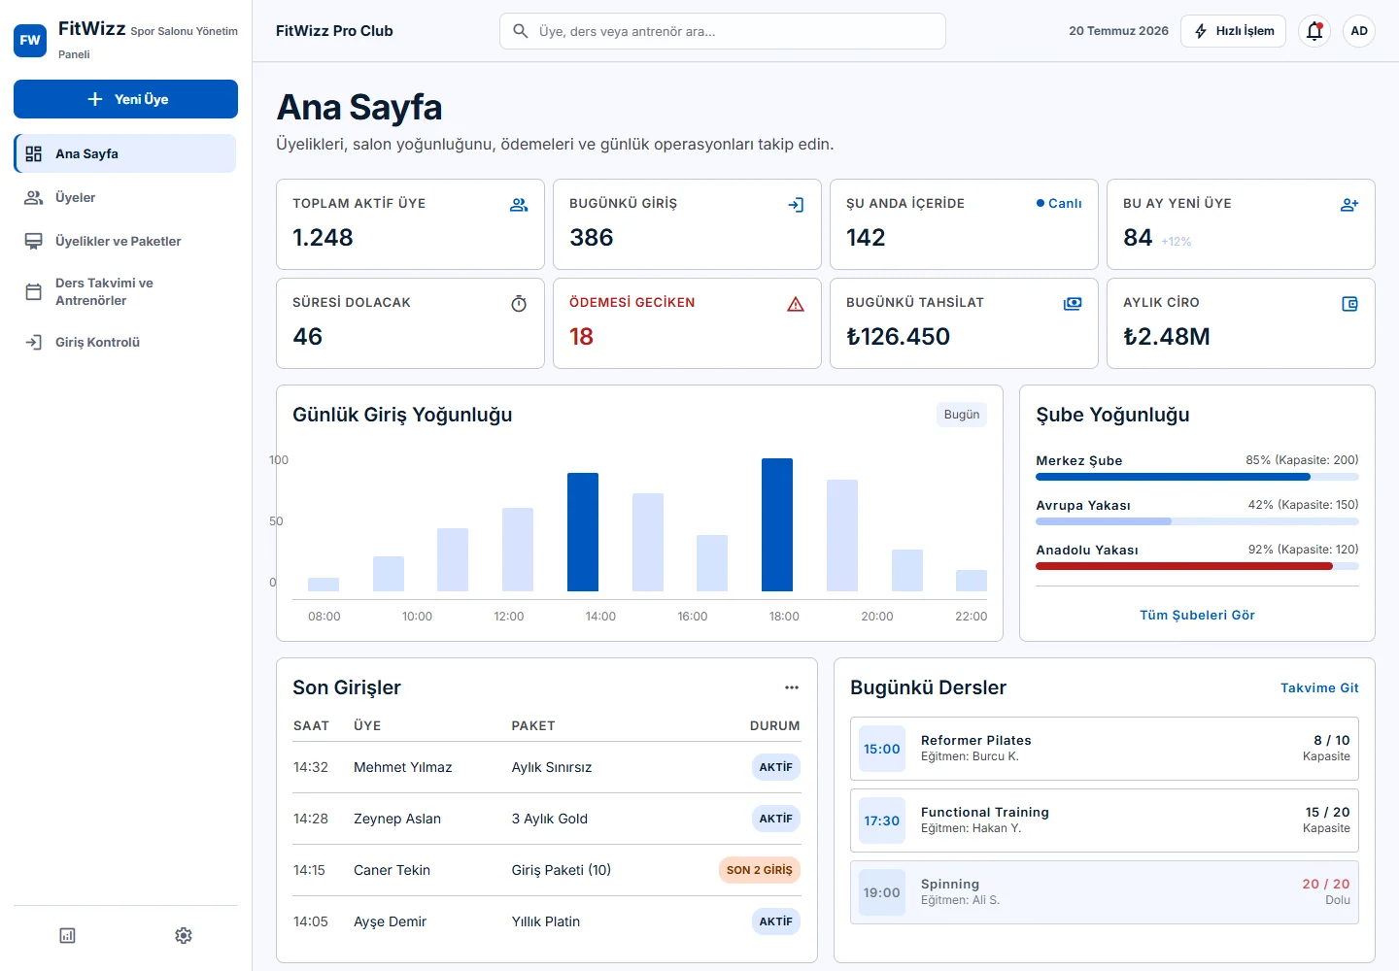The image size is (1399, 971).
Task: Click today's entry login icon
Action: point(796,205)
